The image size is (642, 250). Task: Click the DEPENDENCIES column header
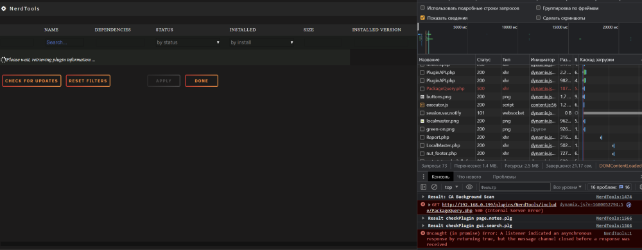tap(112, 30)
